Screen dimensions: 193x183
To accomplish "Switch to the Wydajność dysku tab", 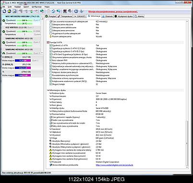I will tap(123, 16).
